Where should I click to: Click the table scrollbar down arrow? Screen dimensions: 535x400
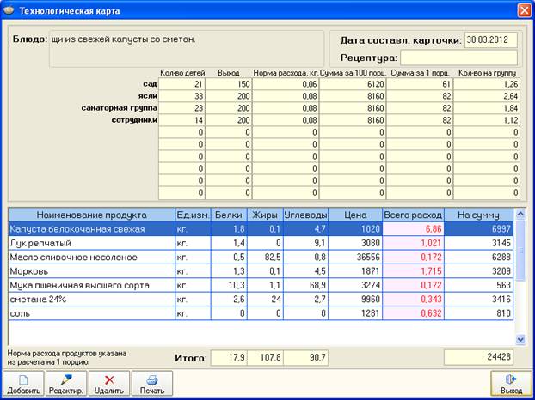(x=520, y=339)
